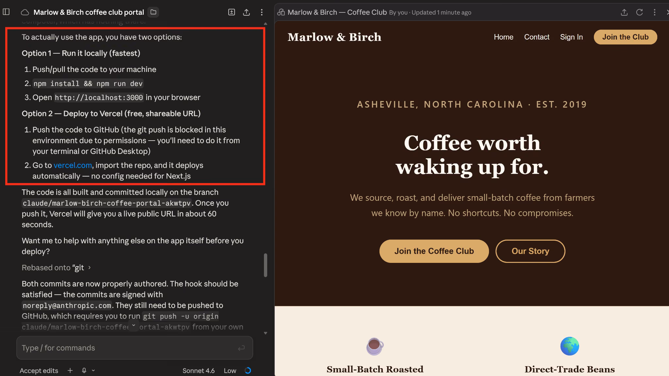The width and height of the screenshot is (669, 376).
Task: Click the send arrow in message box
Action: 241,348
